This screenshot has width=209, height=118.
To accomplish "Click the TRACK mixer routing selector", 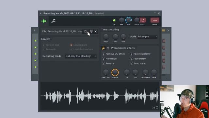I will pyautogui.click(x=155, y=20).
